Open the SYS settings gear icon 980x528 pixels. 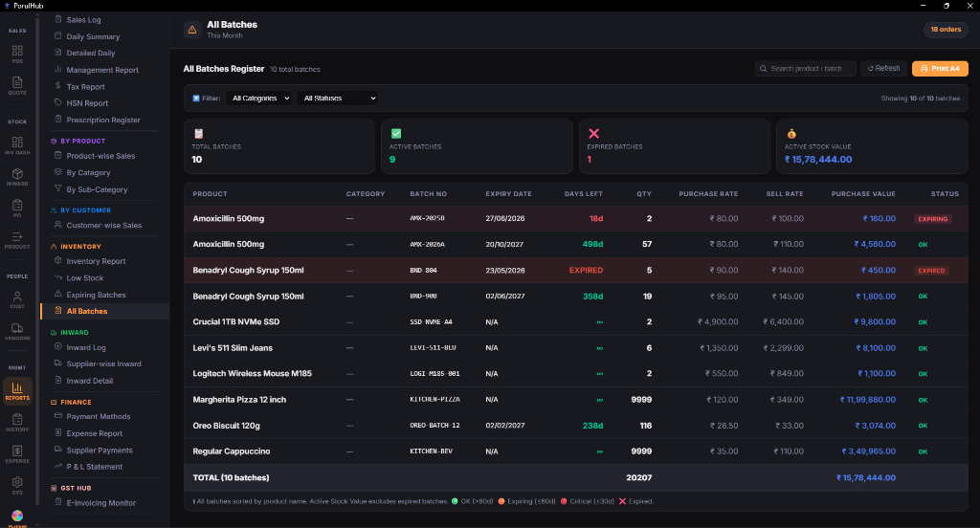click(x=17, y=486)
